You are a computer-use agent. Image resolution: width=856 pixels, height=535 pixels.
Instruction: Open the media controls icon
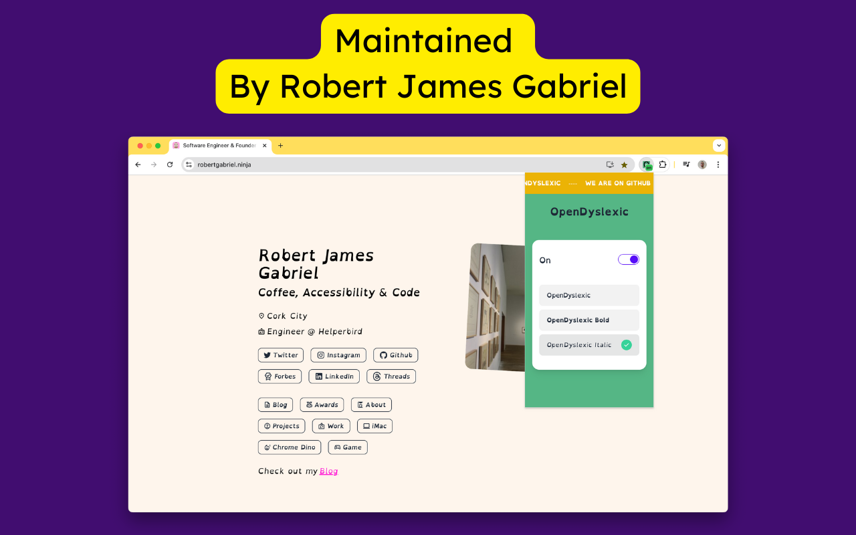coord(686,165)
